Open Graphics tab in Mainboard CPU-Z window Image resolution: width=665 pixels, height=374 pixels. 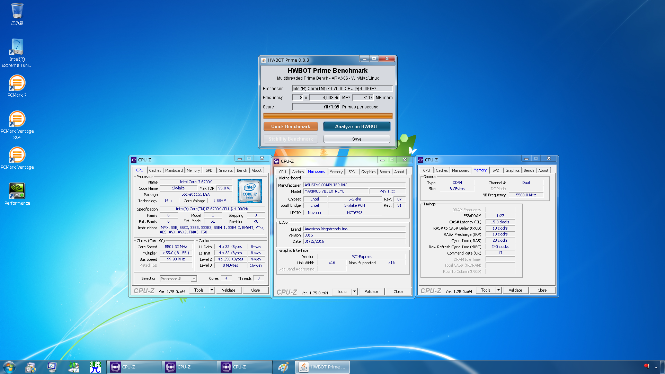[x=368, y=172]
